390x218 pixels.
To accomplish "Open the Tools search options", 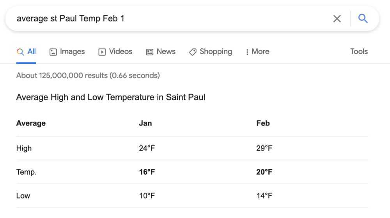I will (359, 51).
